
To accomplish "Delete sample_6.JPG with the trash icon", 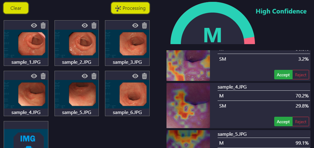I will coord(144,76).
